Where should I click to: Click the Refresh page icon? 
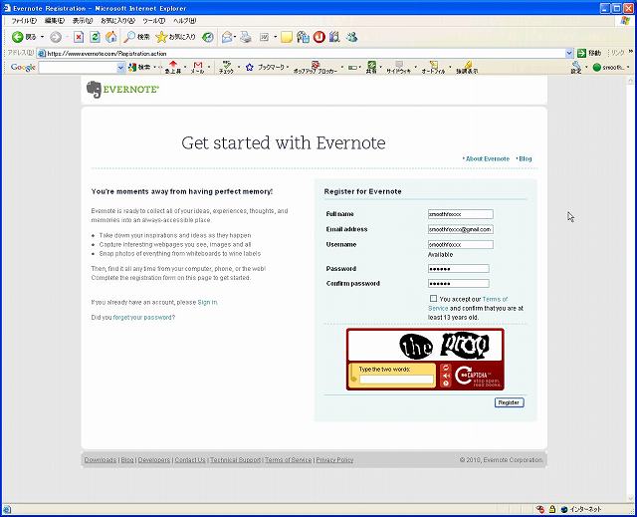(x=95, y=37)
